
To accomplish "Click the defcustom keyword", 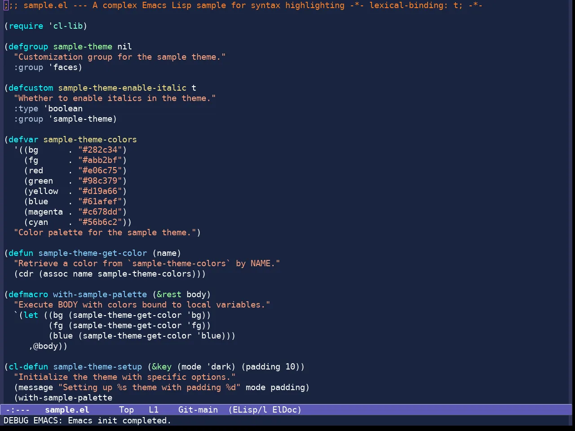I will tap(31, 88).
